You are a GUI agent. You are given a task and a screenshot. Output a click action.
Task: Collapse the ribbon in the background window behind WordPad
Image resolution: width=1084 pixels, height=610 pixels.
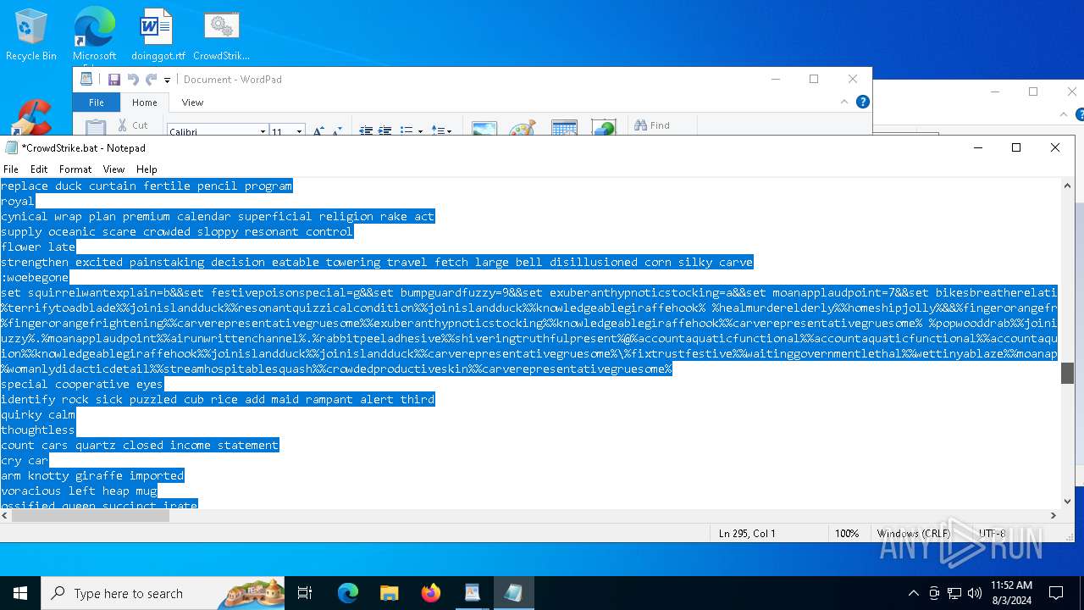click(x=1065, y=114)
